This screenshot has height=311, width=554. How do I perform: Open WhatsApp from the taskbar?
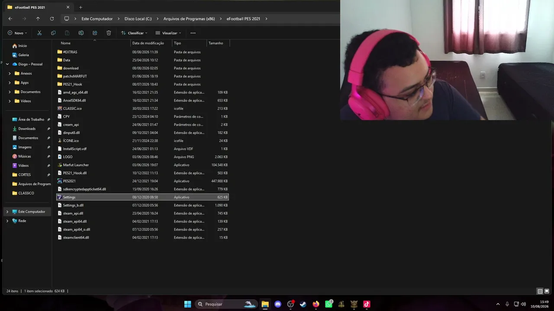click(x=329, y=304)
